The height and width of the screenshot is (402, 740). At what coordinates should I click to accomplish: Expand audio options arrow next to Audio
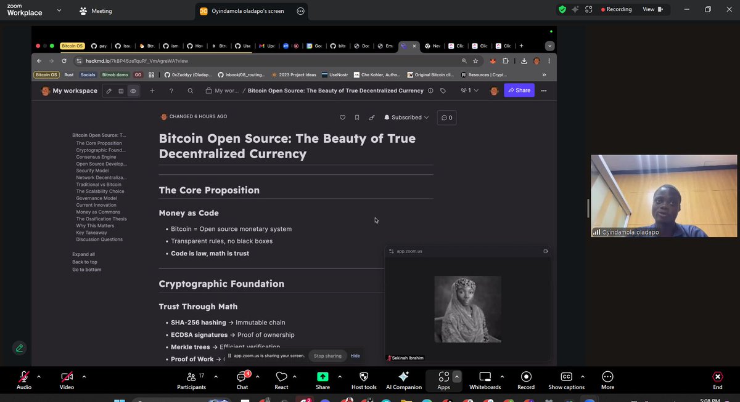(39, 376)
